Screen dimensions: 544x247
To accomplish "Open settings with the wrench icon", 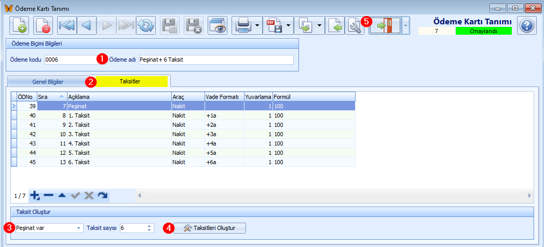I will pos(354,25).
